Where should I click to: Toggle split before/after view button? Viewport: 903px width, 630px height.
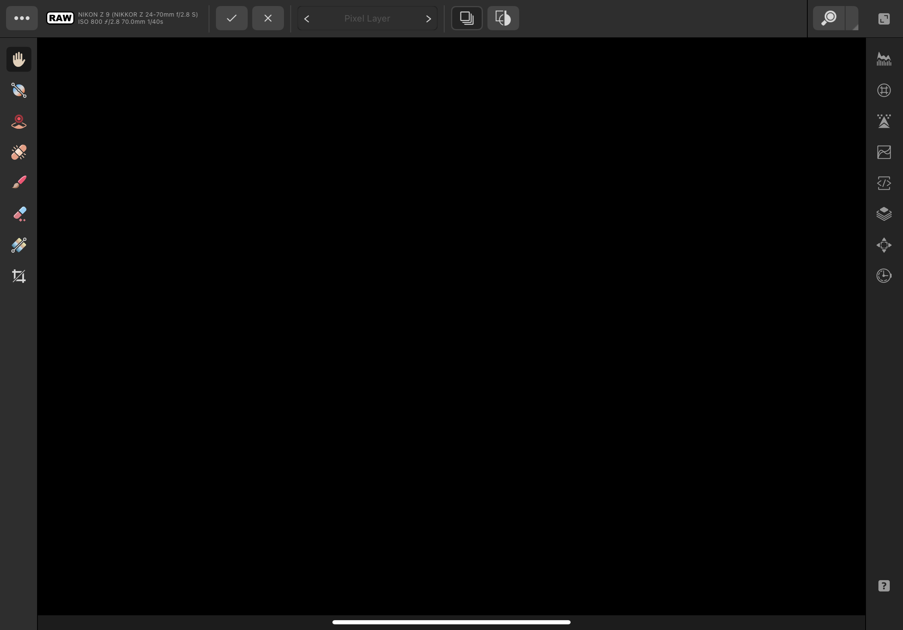pos(503,18)
